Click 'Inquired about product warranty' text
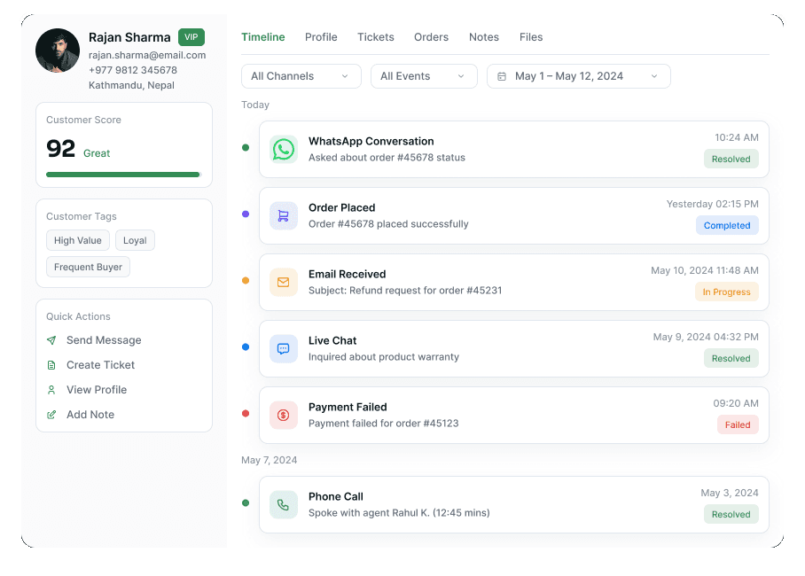The height and width of the screenshot is (576, 805). (384, 357)
